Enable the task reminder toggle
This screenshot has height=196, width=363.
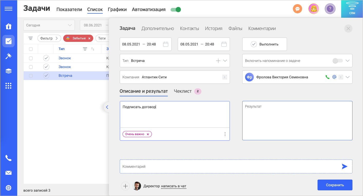[x=338, y=61]
